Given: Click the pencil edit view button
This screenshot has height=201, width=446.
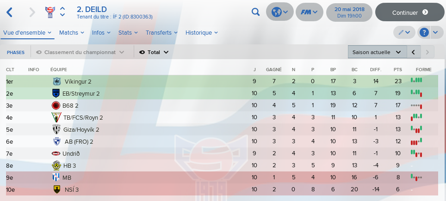Looking at the screenshot, I should [404, 33].
